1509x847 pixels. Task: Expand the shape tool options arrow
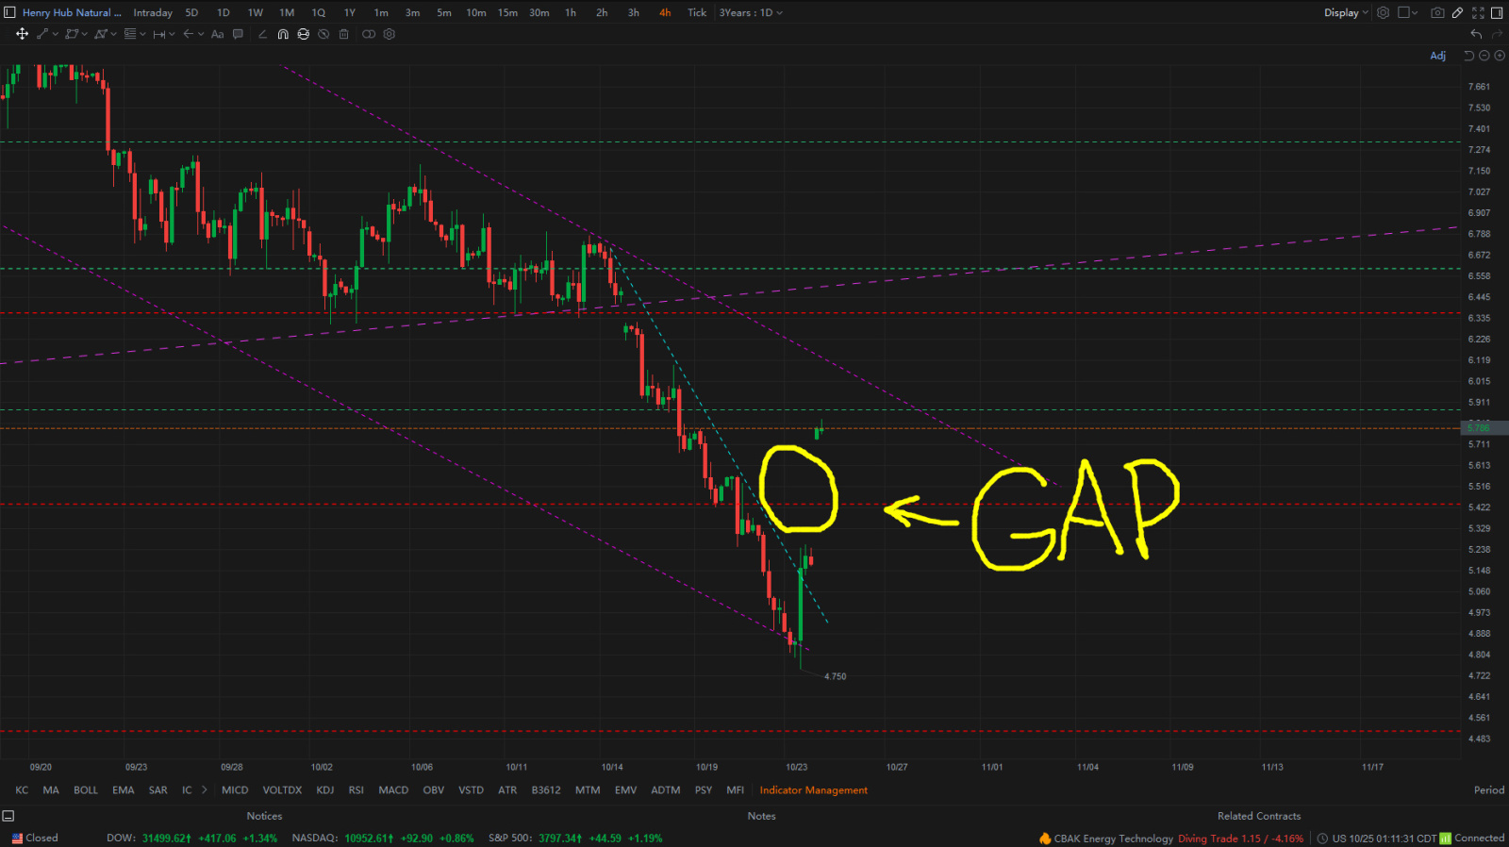(85, 34)
